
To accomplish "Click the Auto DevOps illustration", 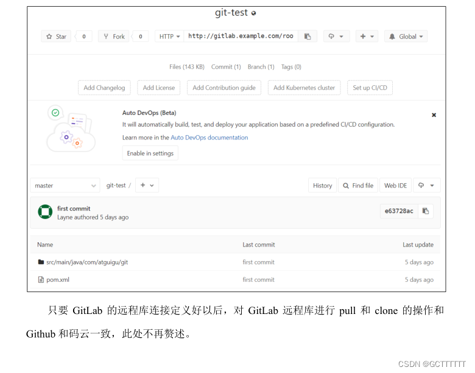I will click(x=71, y=128).
